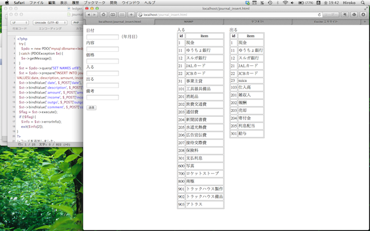
Task: Click the 日付 date input field
Action: (x=102, y=37)
